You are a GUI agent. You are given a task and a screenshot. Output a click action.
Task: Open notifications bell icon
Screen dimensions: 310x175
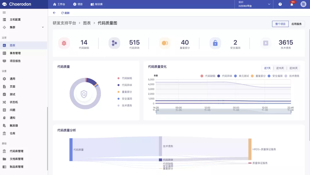point(292,4)
